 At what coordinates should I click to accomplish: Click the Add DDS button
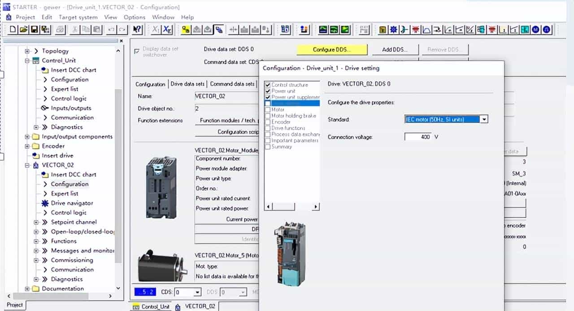point(393,49)
